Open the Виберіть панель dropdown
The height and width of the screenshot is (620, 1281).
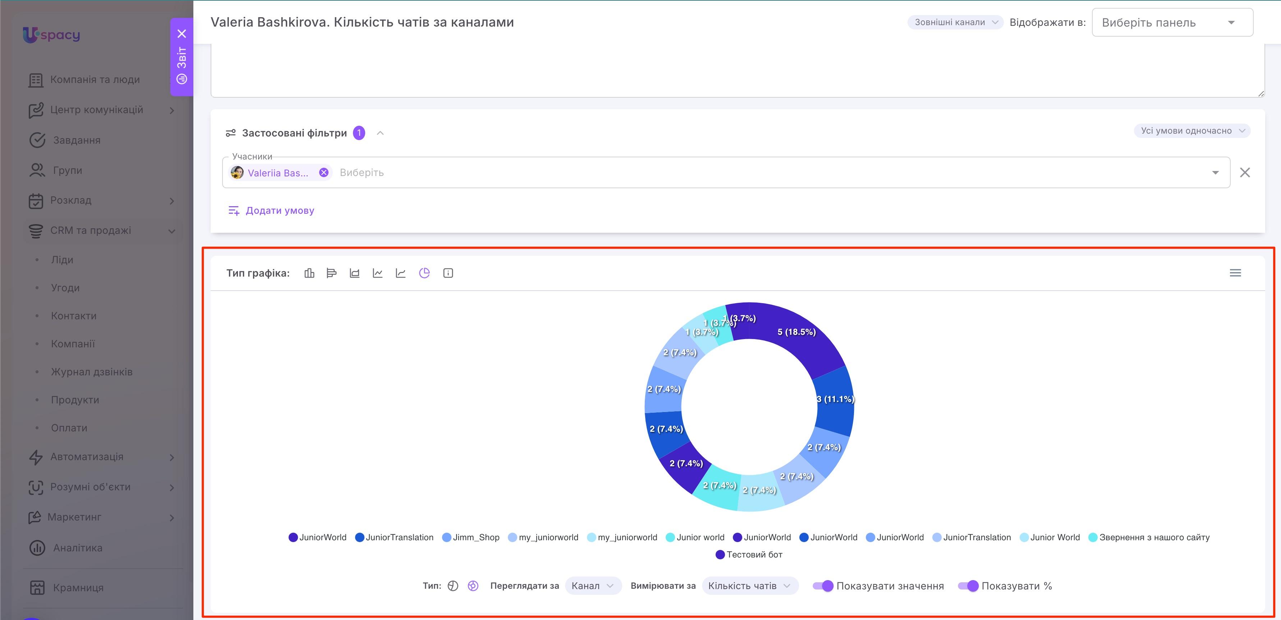[x=1172, y=22]
